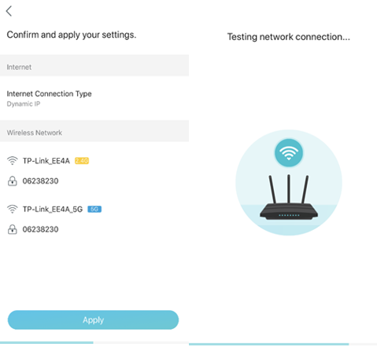Select the TP-Link_EE4A_5G network name
Viewport: 377px width, 347px height.
(53, 210)
